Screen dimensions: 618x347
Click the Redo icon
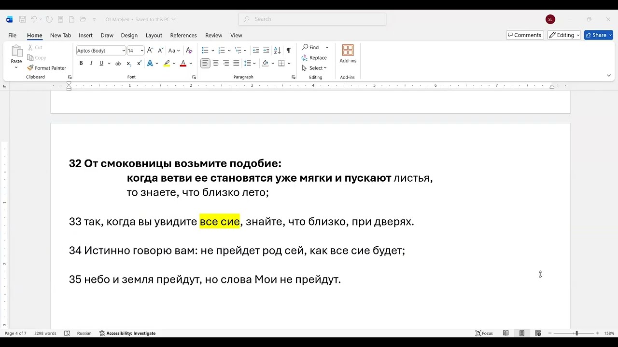coord(49,19)
